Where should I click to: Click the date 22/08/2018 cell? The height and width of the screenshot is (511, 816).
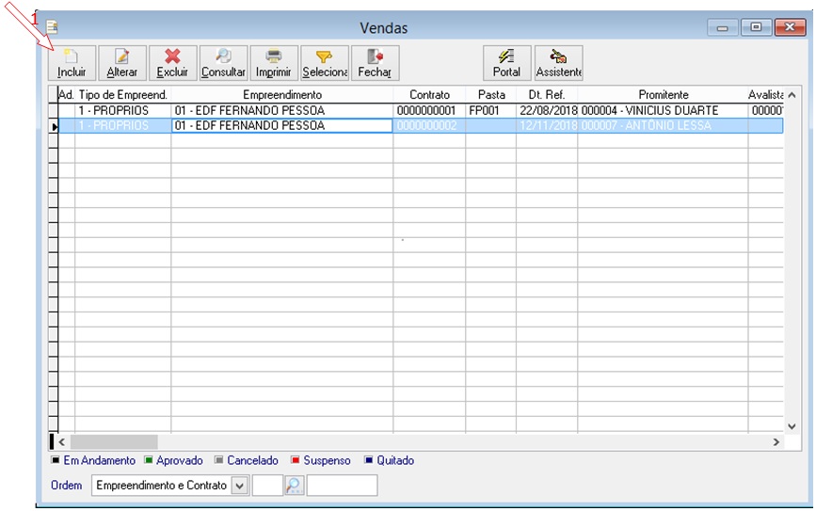547,110
